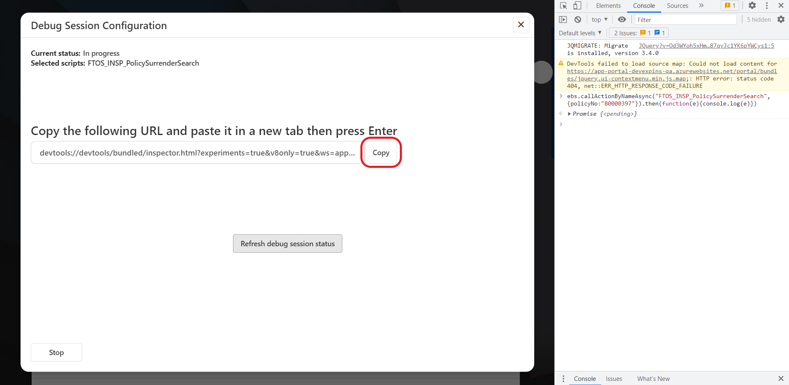The width and height of the screenshot is (789, 385).
Task: Expand the Default levels dropdown
Action: pos(580,33)
